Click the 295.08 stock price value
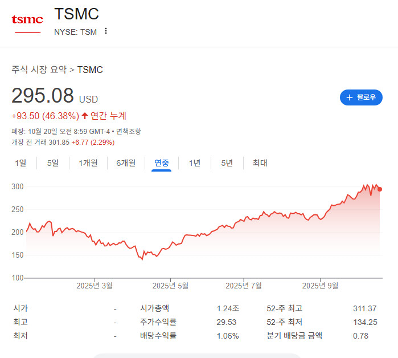Screen dimensions: 398x358 point(43,95)
